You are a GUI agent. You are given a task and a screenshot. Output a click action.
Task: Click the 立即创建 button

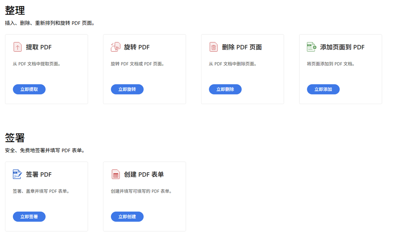(127, 216)
